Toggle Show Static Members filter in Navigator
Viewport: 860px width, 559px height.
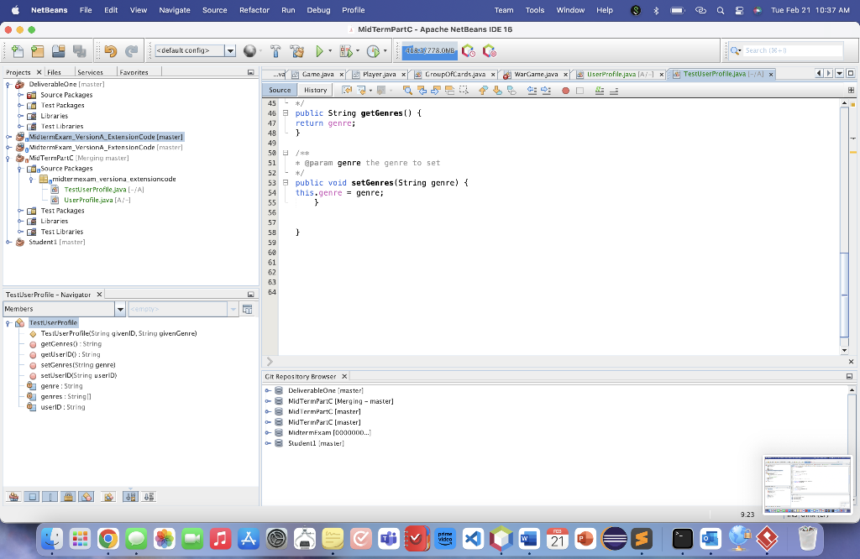point(50,496)
